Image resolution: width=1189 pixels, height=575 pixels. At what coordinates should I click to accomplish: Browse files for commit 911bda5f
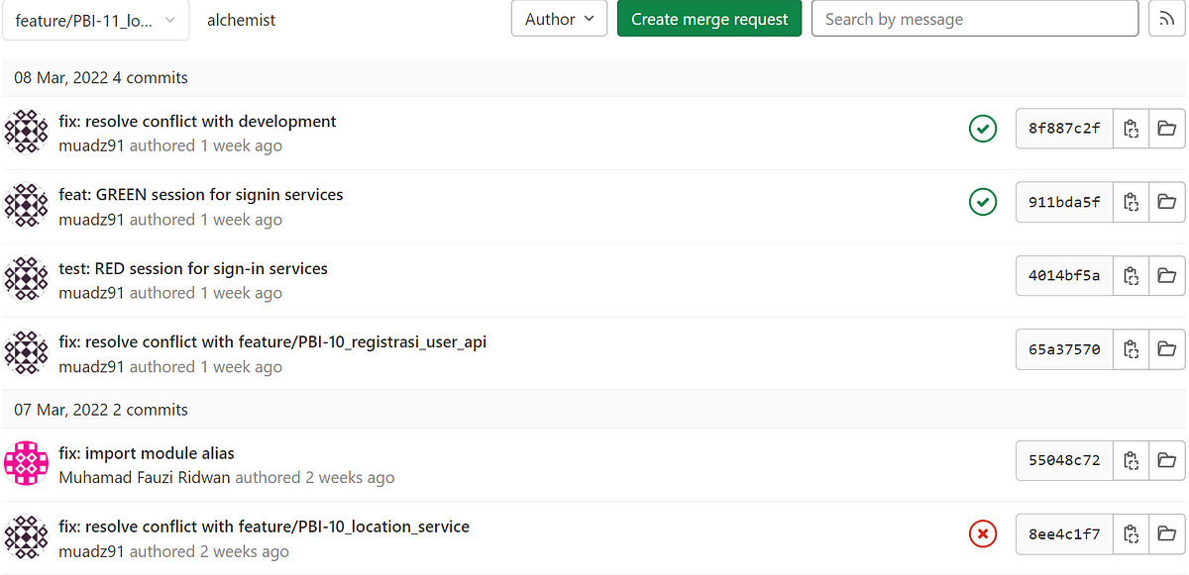(x=1166, y=203)
